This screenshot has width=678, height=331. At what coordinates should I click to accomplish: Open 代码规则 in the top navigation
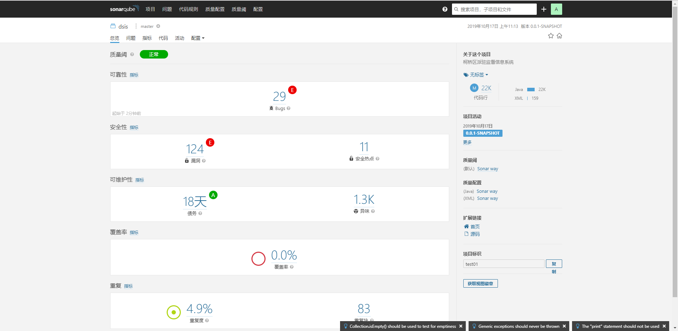click(189, 9)
